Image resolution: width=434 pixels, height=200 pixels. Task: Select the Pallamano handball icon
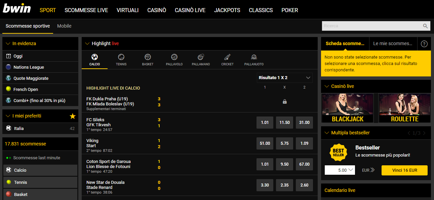coord(201,57)
